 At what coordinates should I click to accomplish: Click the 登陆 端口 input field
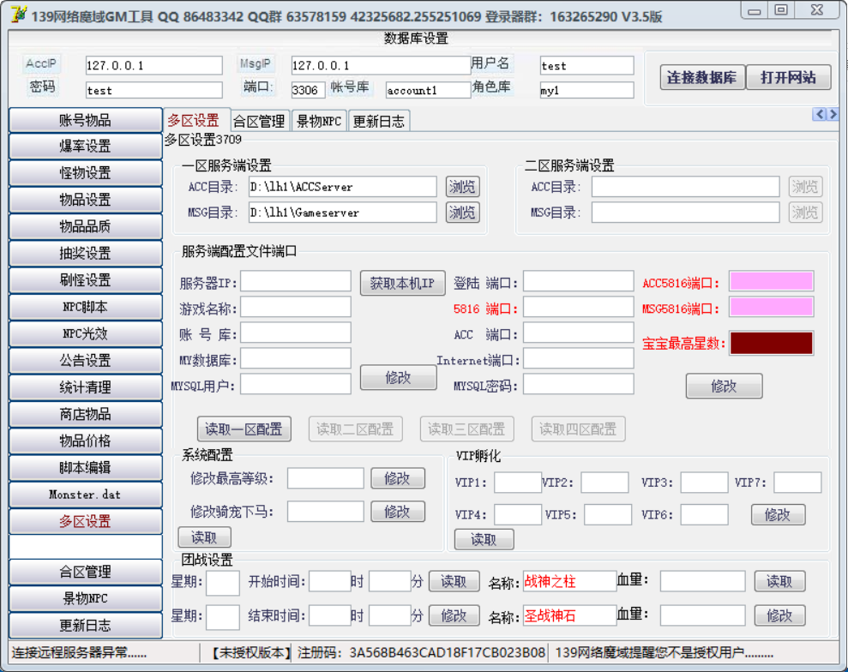tap(579, 282)
